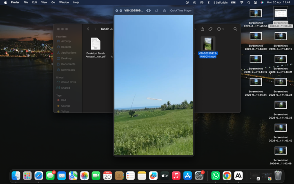Select the Deskripsi Tanah PDF file
Screen dimensions: 294x184
click(x=96, y=44)
